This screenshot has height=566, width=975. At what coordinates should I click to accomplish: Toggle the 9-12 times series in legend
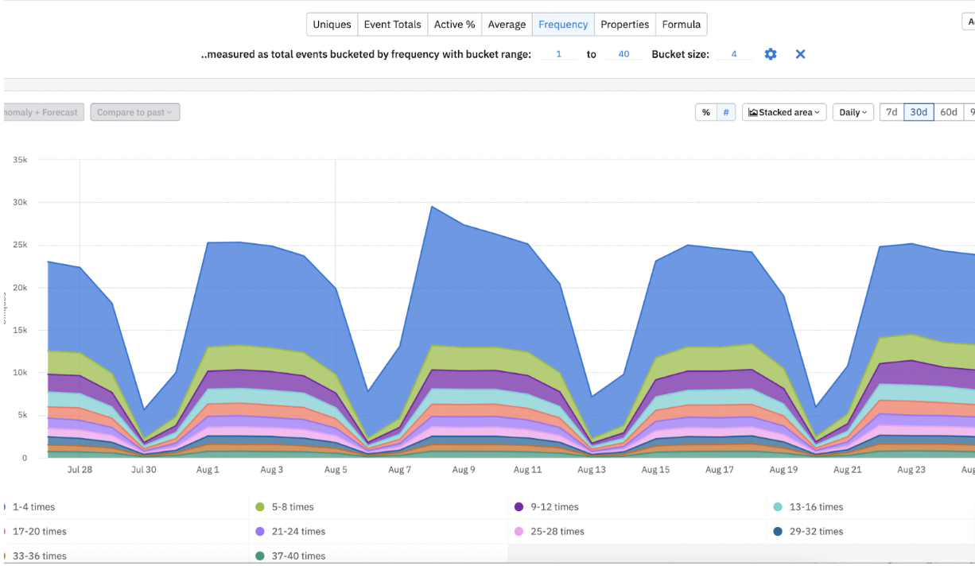point(546,507)
